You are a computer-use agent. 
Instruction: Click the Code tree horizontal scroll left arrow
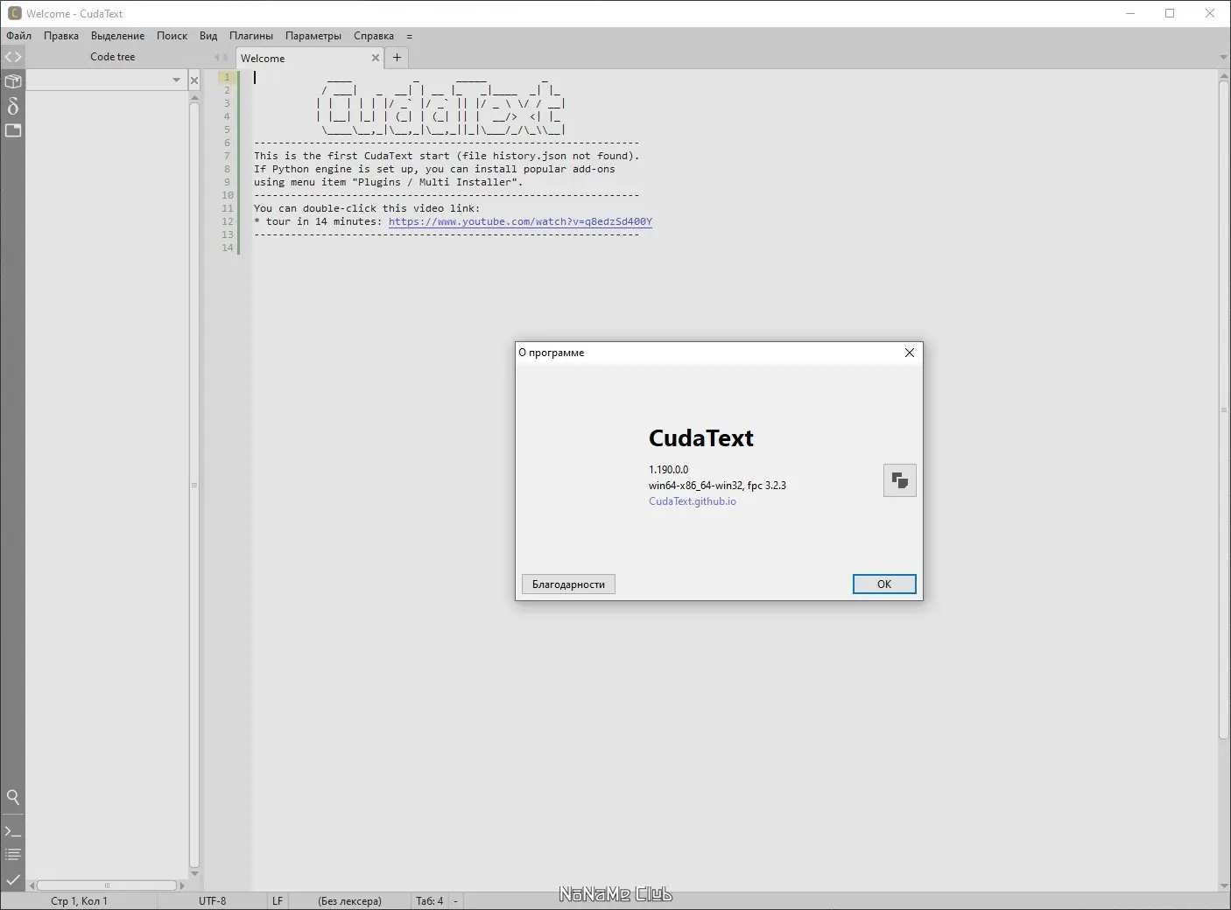pos(32,885)
